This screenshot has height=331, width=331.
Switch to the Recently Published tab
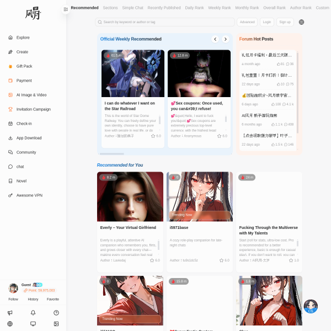(x=164, y=8)
